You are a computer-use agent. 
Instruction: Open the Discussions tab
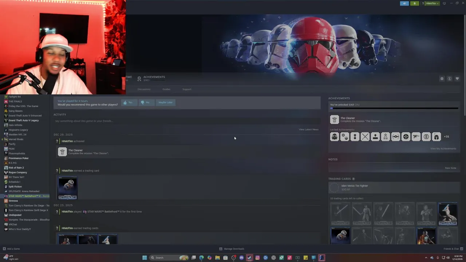144,89
